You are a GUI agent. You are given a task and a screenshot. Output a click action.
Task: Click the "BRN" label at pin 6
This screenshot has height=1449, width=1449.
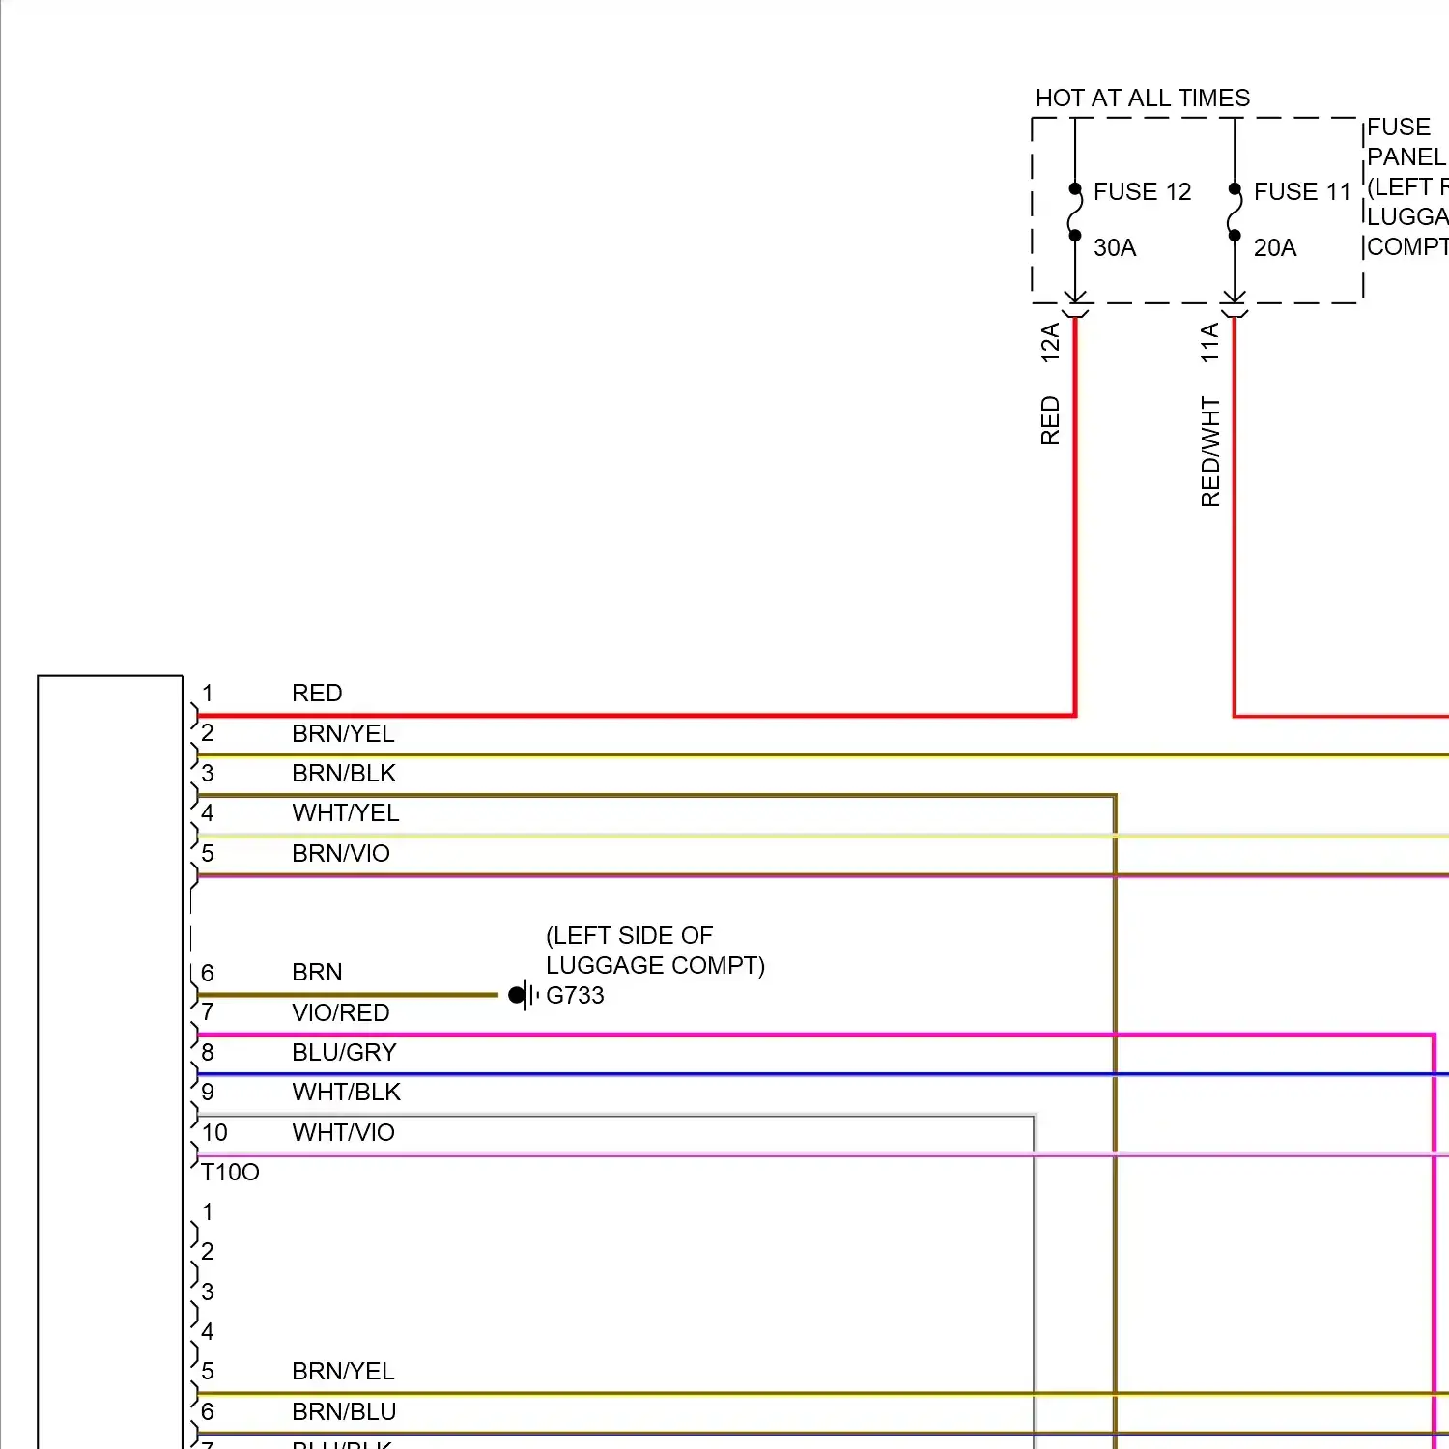point(317,972)
